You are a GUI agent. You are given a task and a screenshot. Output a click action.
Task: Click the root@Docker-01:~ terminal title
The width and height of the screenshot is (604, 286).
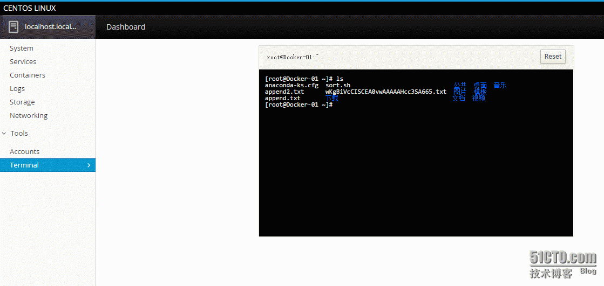[x=293, y=57]
